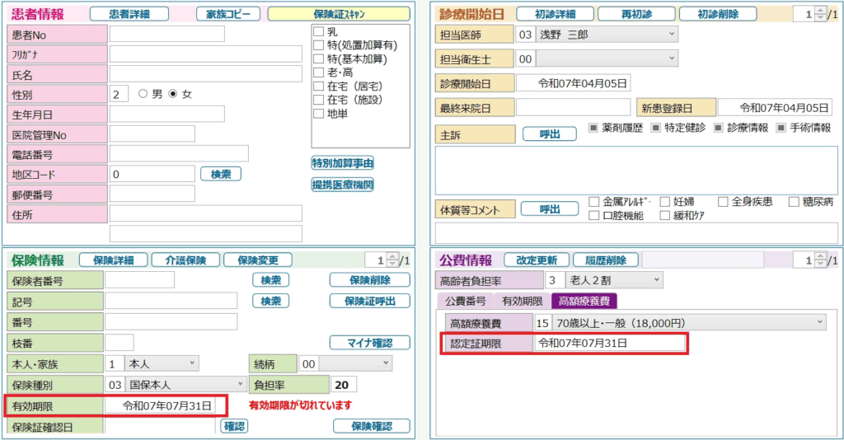Enable the 在宅（居宅） checkbox
844x440 pixels.
(319, 87)
